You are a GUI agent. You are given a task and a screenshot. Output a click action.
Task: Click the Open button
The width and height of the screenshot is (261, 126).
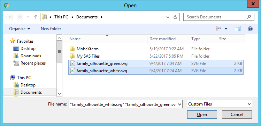coord(202,115)
